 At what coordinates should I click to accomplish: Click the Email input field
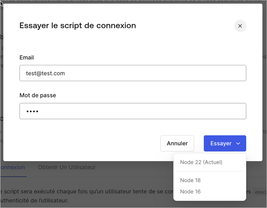(133, 73)
